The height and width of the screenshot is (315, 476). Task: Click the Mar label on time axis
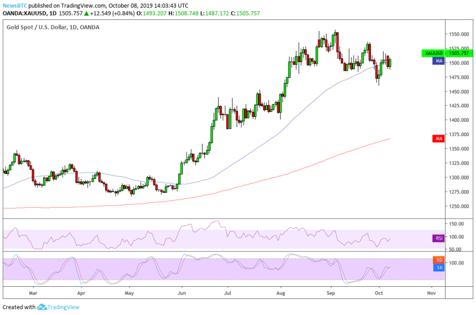33,293
